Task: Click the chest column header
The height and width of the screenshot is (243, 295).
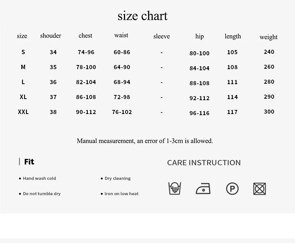Action: point(86,36)
